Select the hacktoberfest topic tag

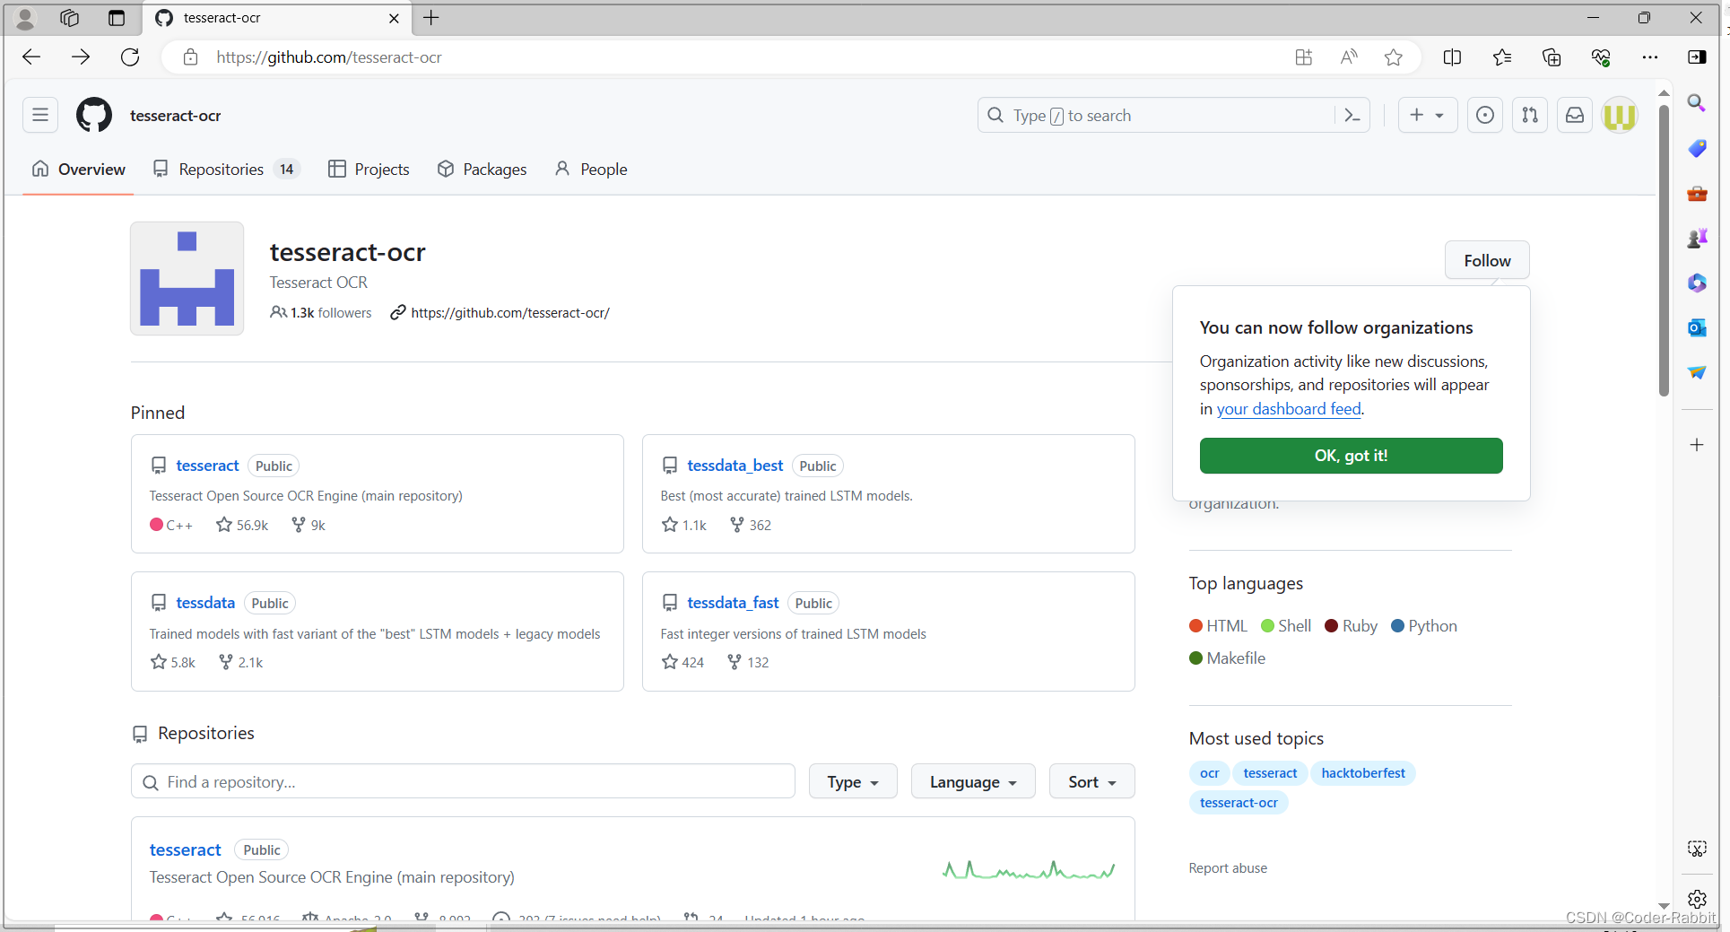[1363, 773]
